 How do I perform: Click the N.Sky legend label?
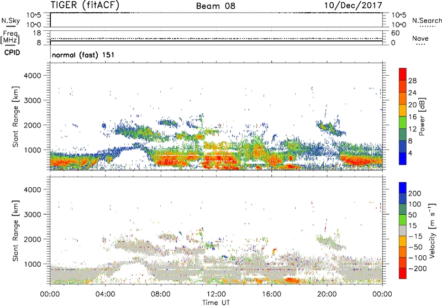point(10,20)
